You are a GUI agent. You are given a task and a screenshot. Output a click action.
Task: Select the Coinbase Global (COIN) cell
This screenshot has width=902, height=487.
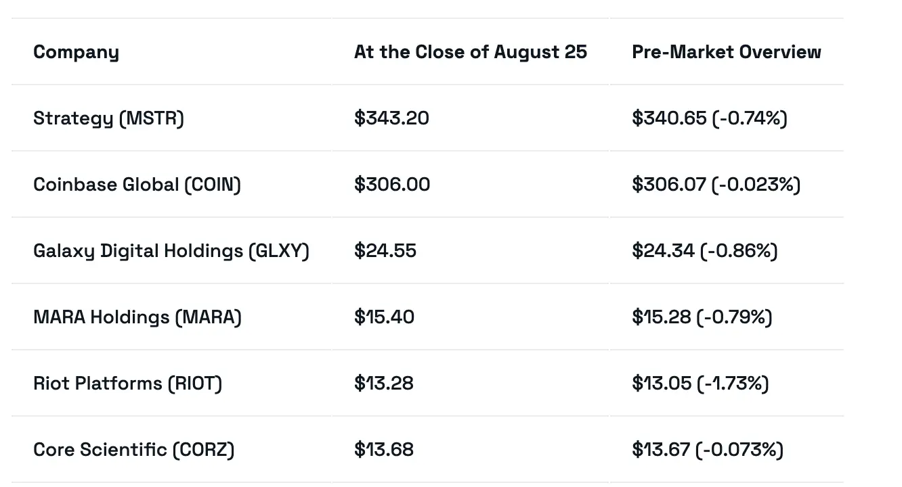coord(137,185)
